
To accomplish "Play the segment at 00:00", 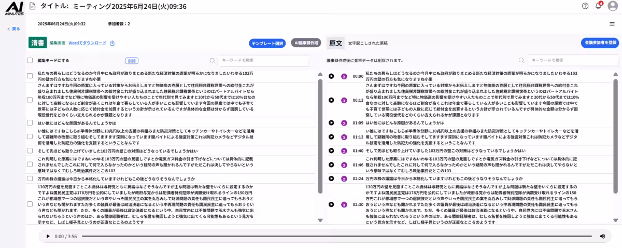I will click(x=331, y=76).
